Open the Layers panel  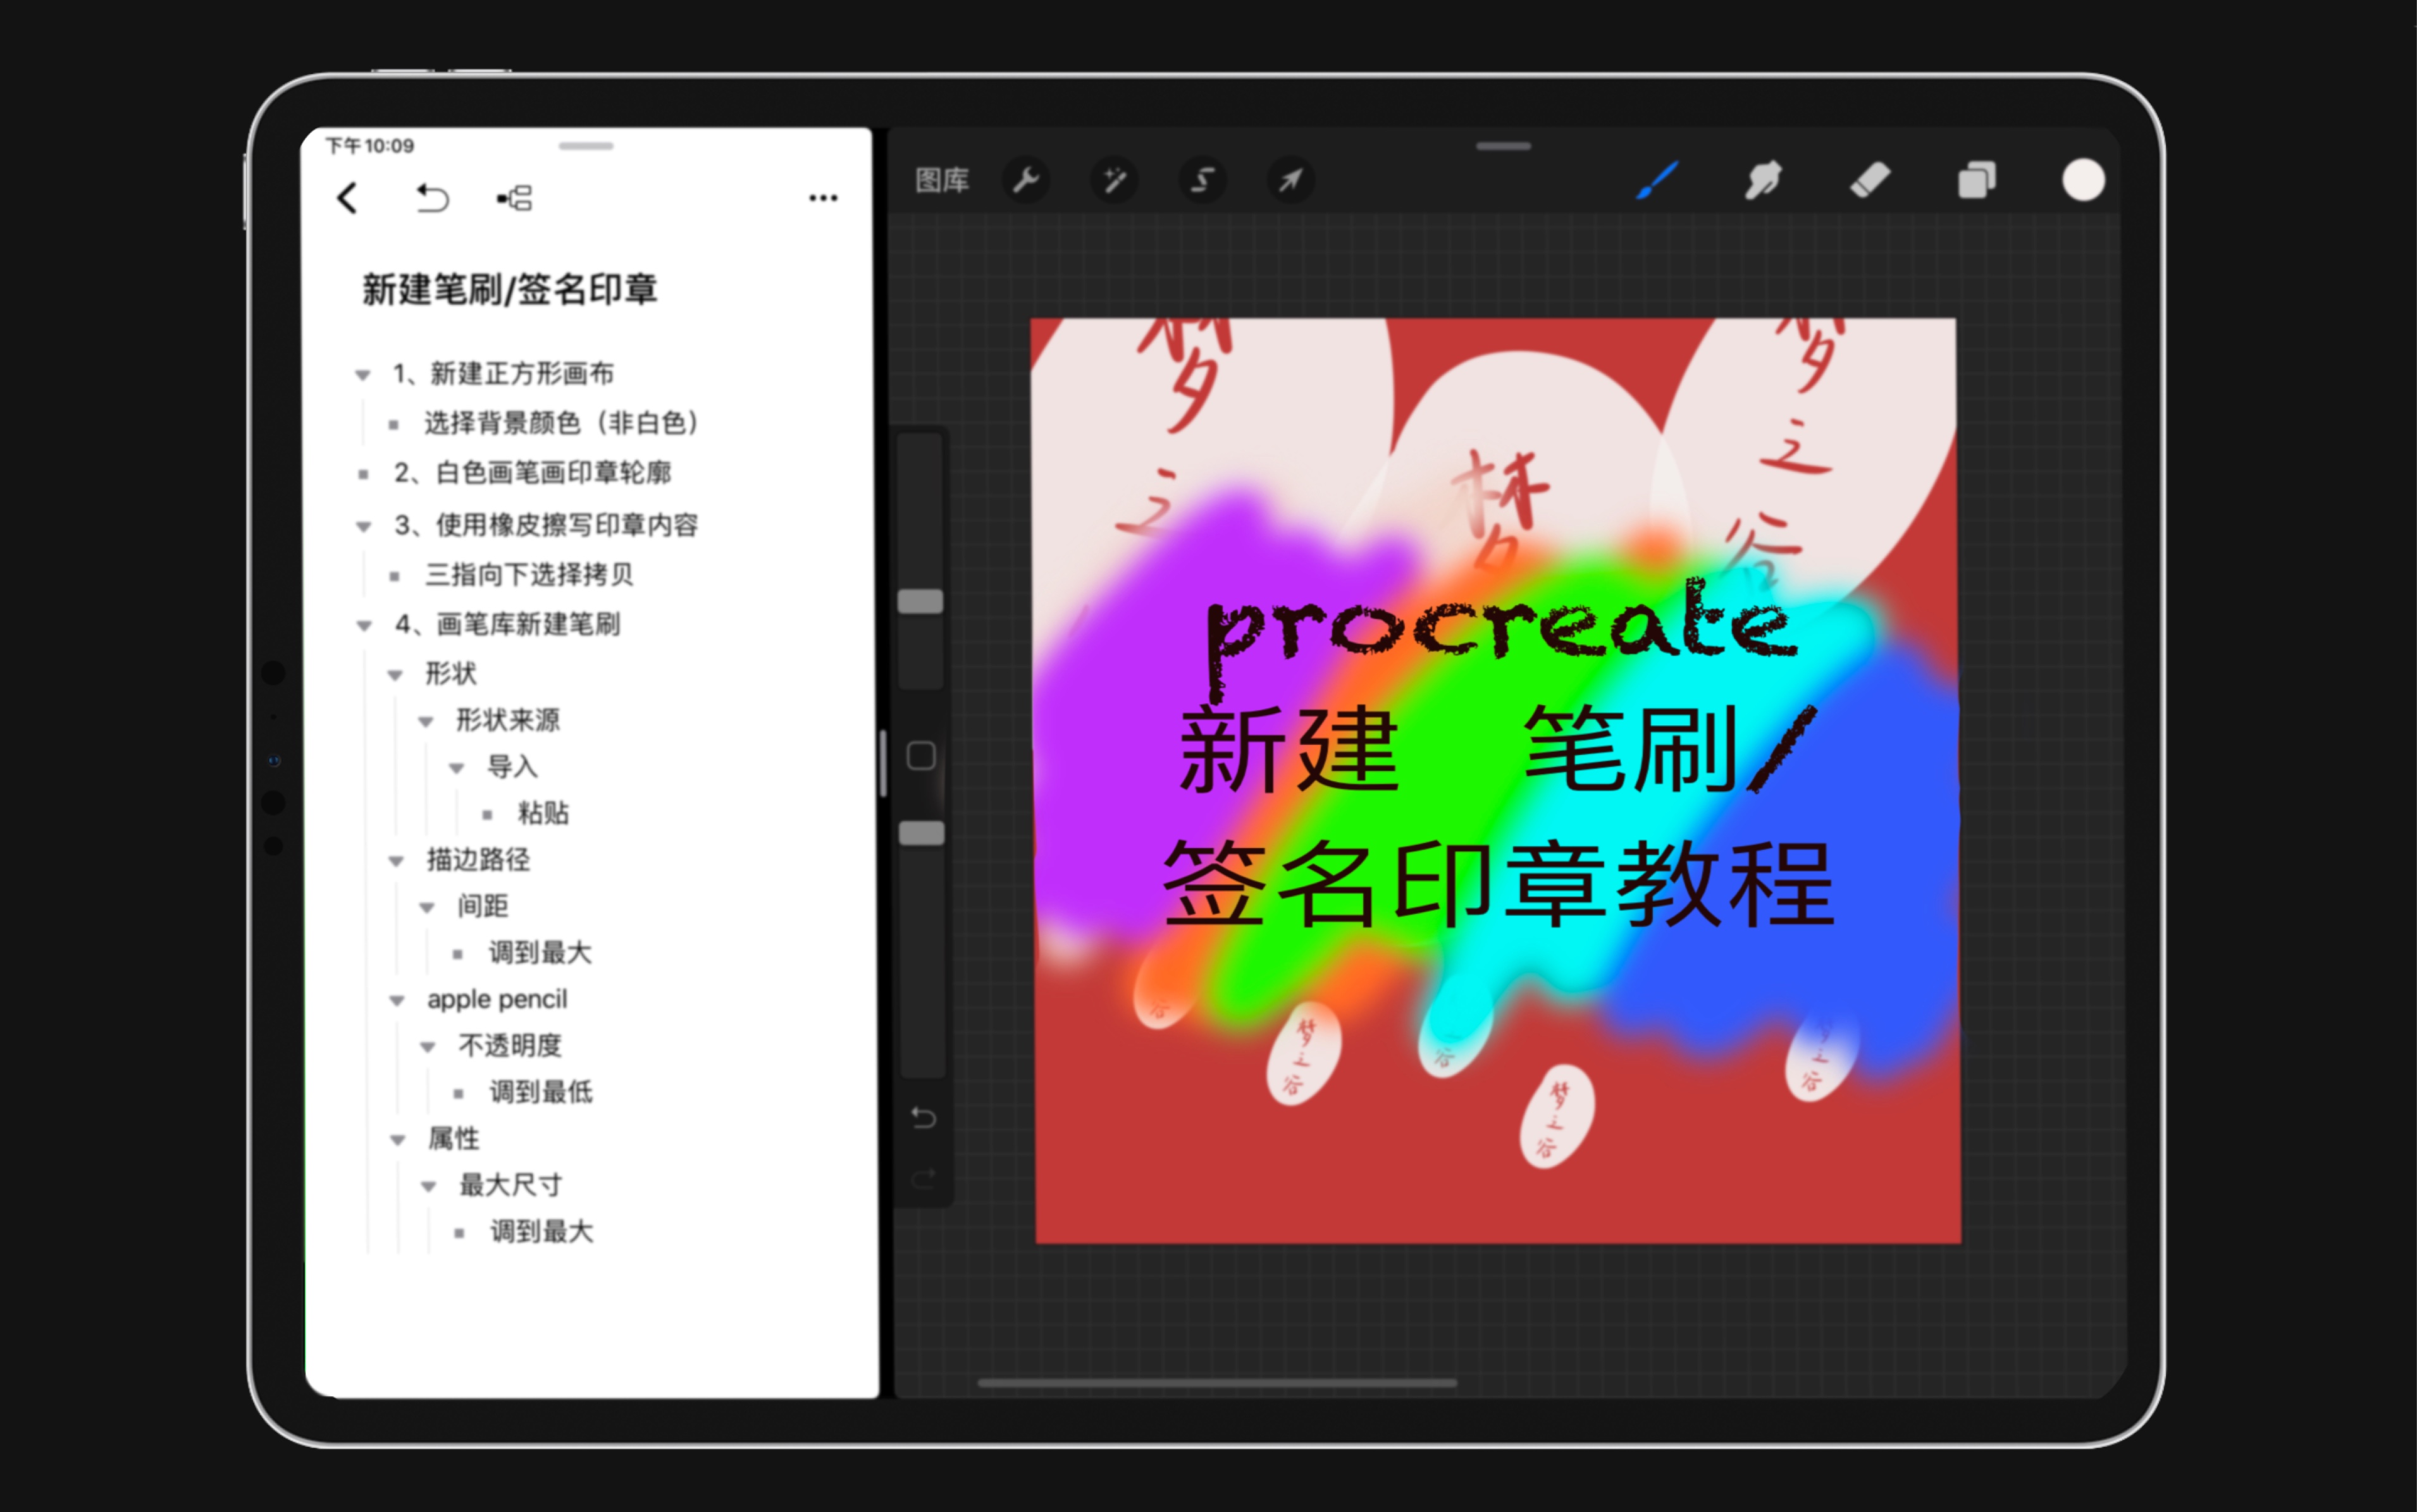1977,180
